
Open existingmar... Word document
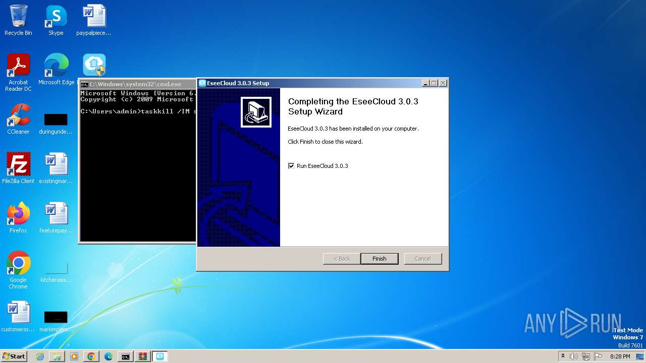pos(56,168)
